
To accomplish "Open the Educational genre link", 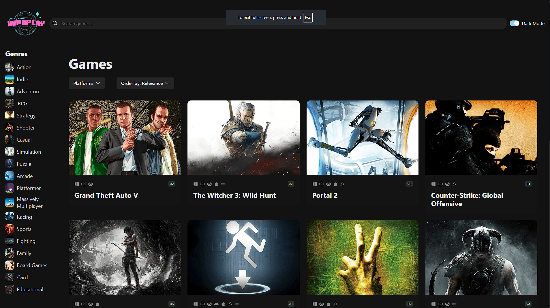I will tap(30, 289).
